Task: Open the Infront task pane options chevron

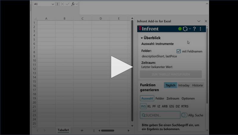Action: click(x=199, y=21)
